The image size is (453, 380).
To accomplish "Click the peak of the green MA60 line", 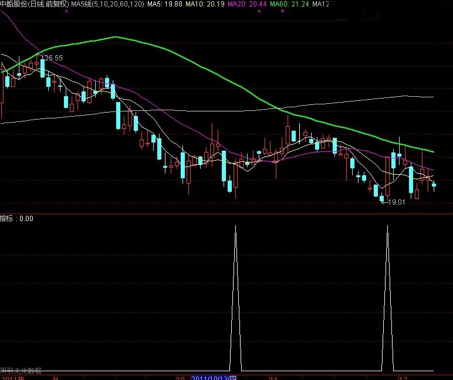I will pos(115,37).
